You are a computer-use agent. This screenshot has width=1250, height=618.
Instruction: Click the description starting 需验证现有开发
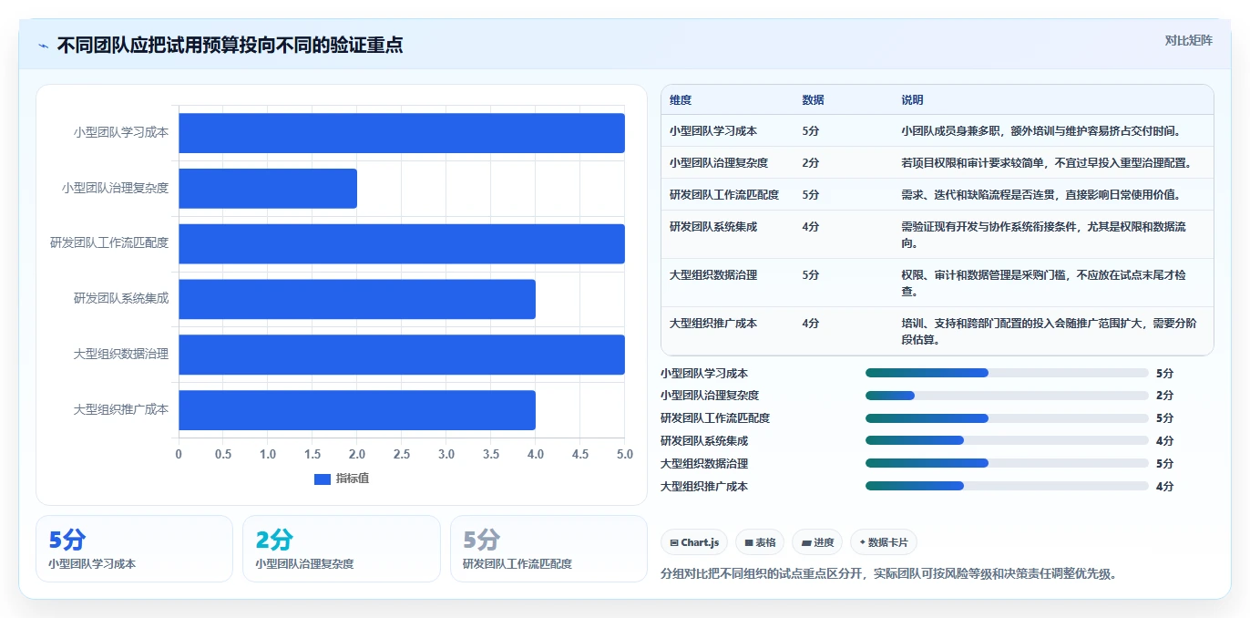click(x=1044, y=235)
